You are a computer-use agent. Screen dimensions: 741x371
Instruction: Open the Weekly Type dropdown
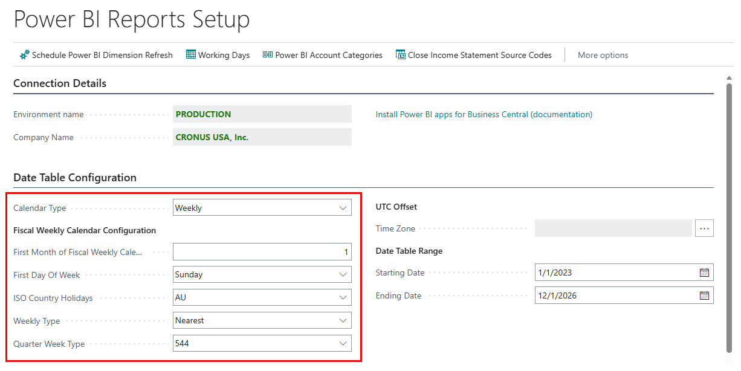(x=343, y=321)
